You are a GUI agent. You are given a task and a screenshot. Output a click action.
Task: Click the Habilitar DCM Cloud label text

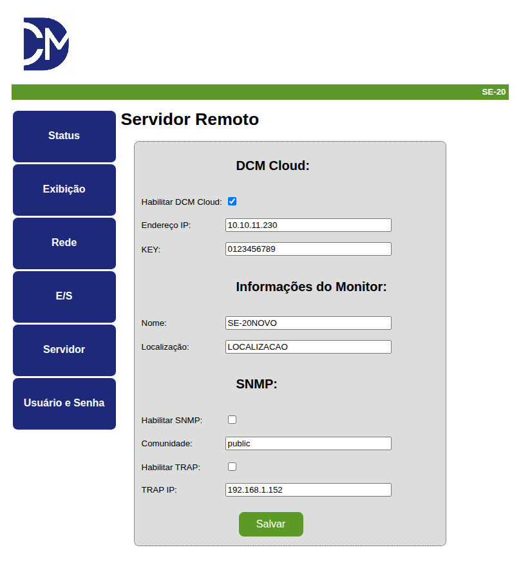coord(181,202)
